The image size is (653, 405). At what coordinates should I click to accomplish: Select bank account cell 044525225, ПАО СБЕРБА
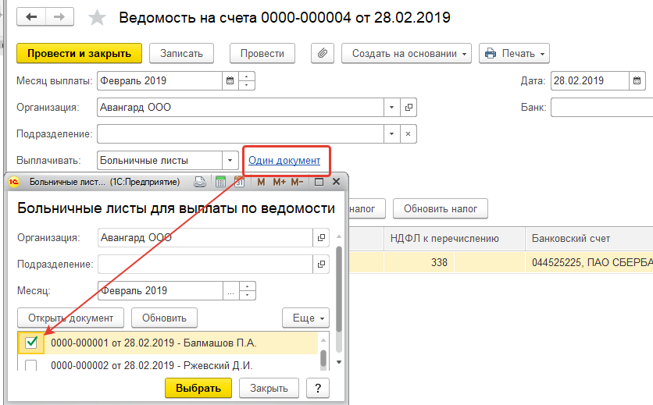coord(589,263)
